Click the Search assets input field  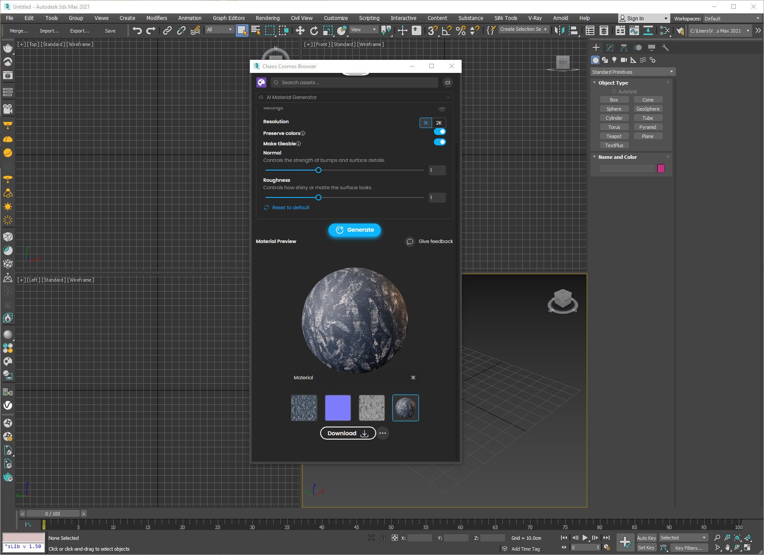pos(354,82)
